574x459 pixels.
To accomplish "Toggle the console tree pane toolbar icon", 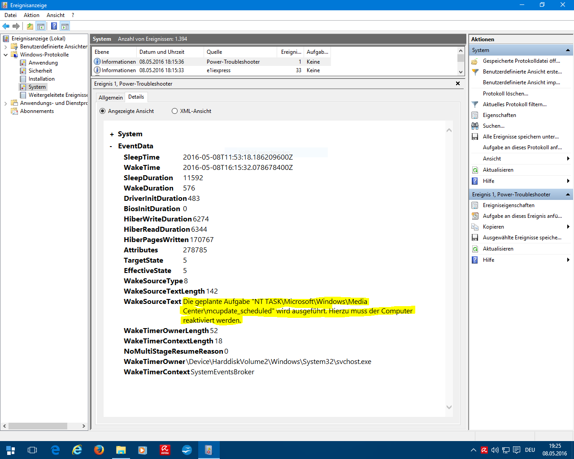I will [x=41, y=26].
